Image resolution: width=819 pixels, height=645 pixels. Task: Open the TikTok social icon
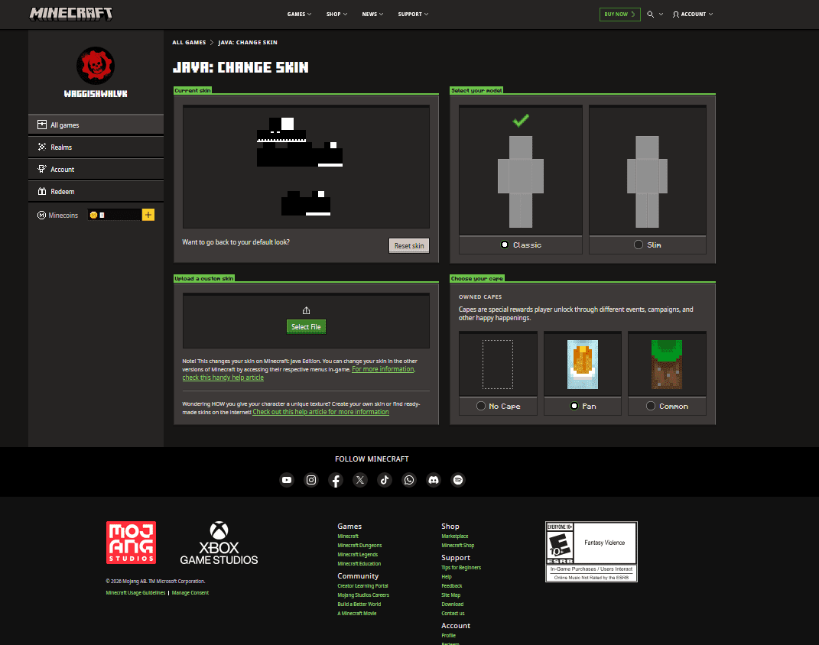click(x=385, y=480)
